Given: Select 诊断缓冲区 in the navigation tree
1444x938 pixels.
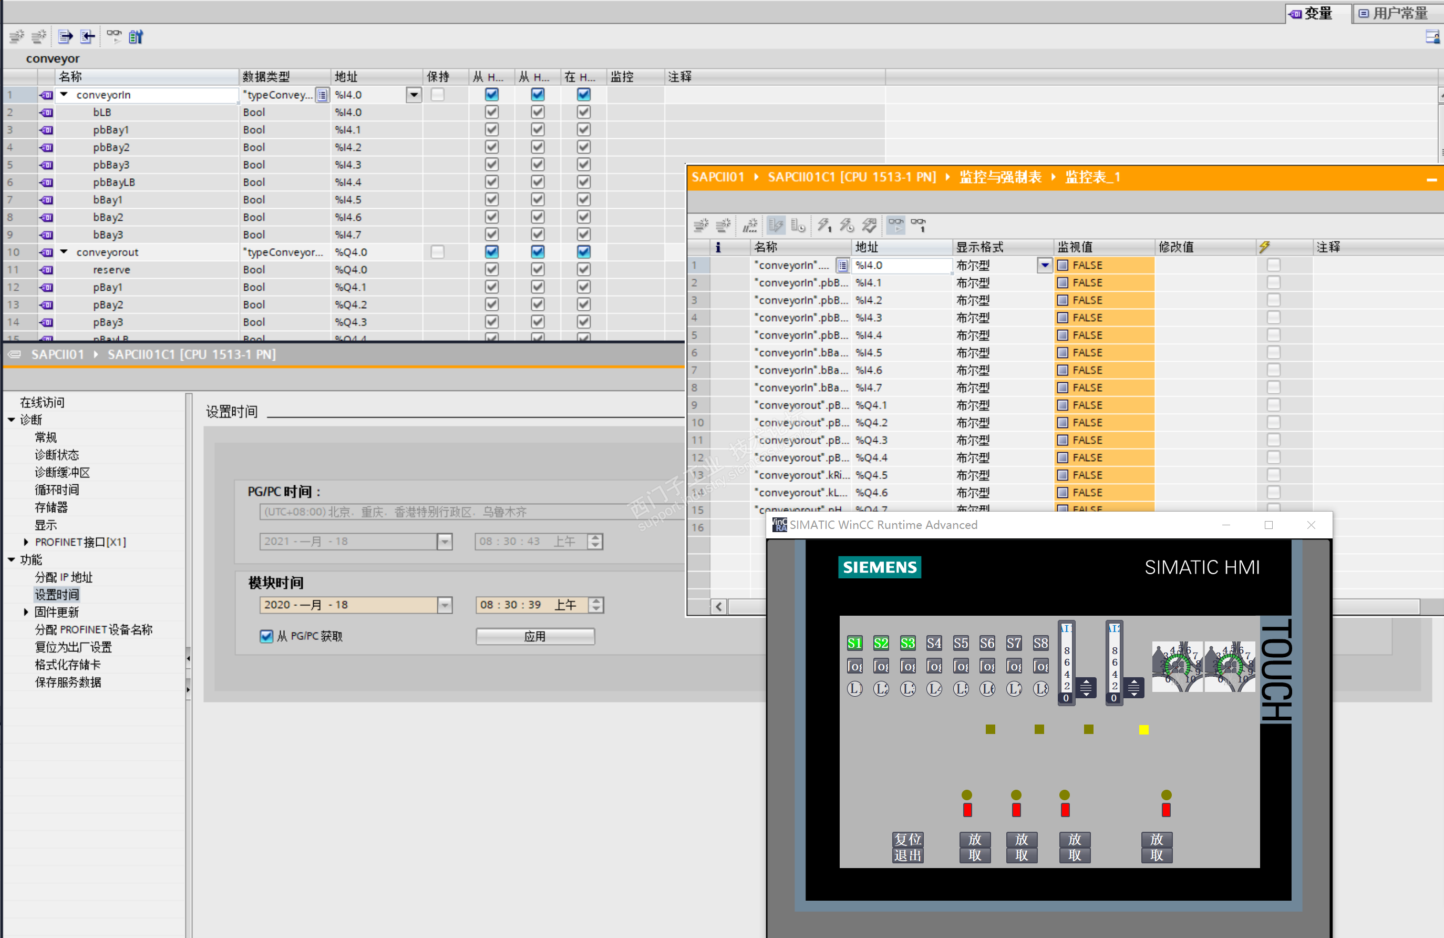Looking at the screenshot, I should [62, 472].
